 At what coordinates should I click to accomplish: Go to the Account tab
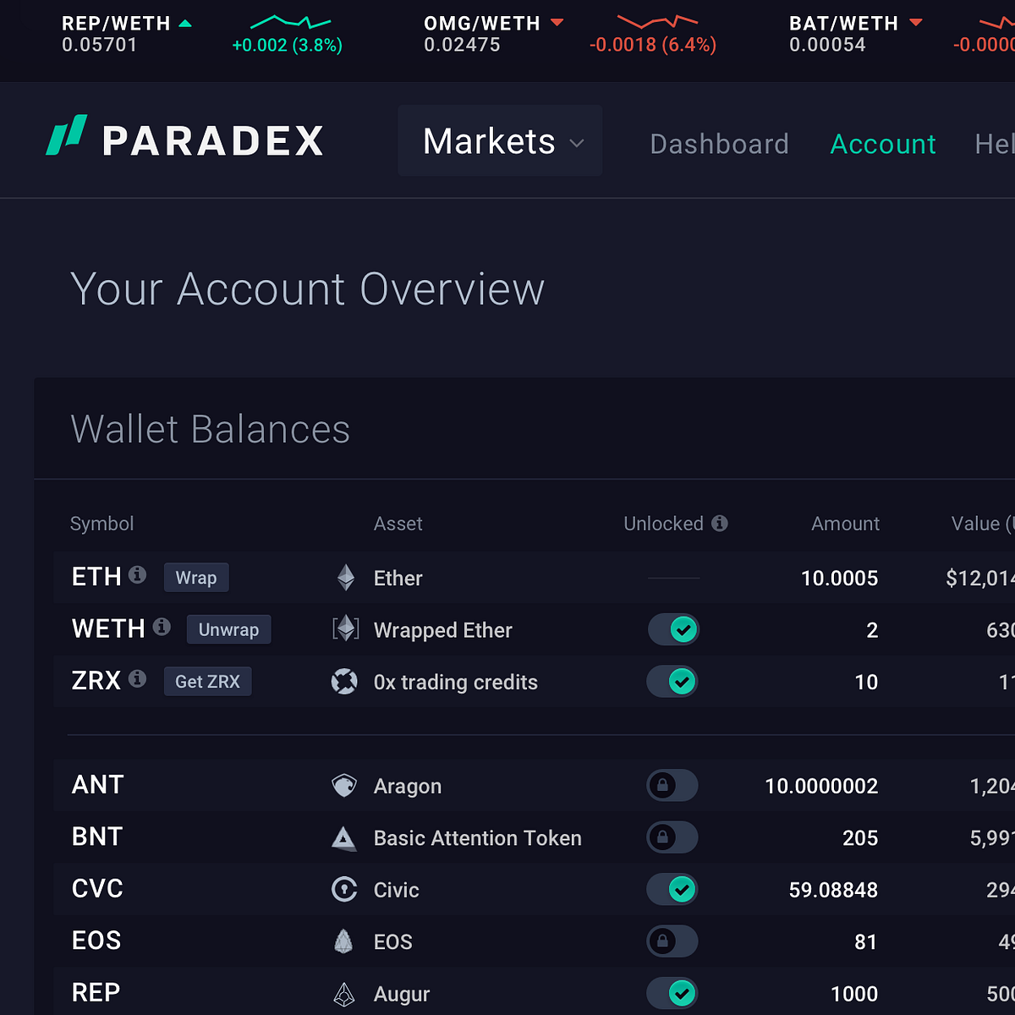pyautogui.click(x=883, y=144)
